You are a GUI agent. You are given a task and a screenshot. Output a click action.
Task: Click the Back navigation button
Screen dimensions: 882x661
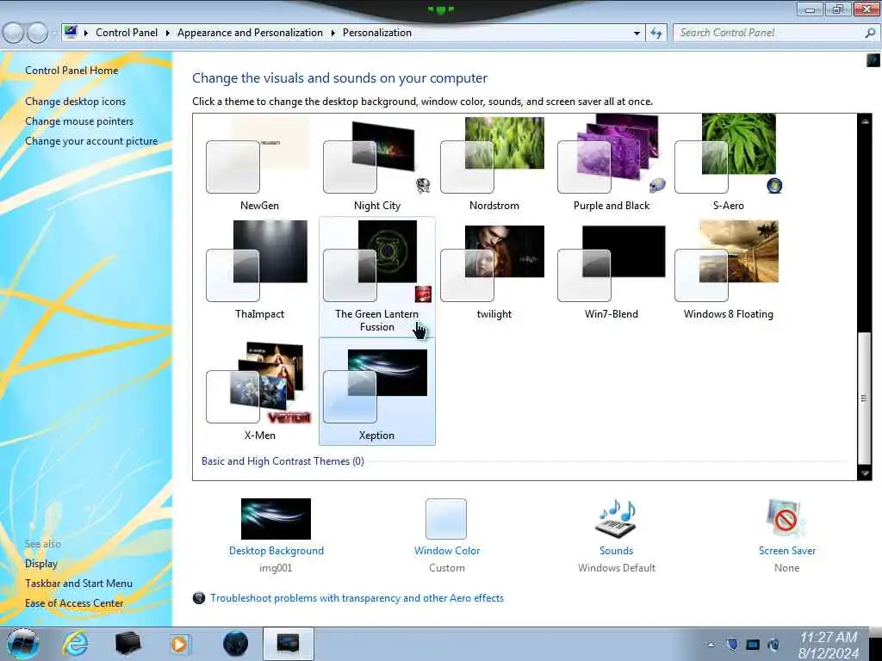point(14,34)
